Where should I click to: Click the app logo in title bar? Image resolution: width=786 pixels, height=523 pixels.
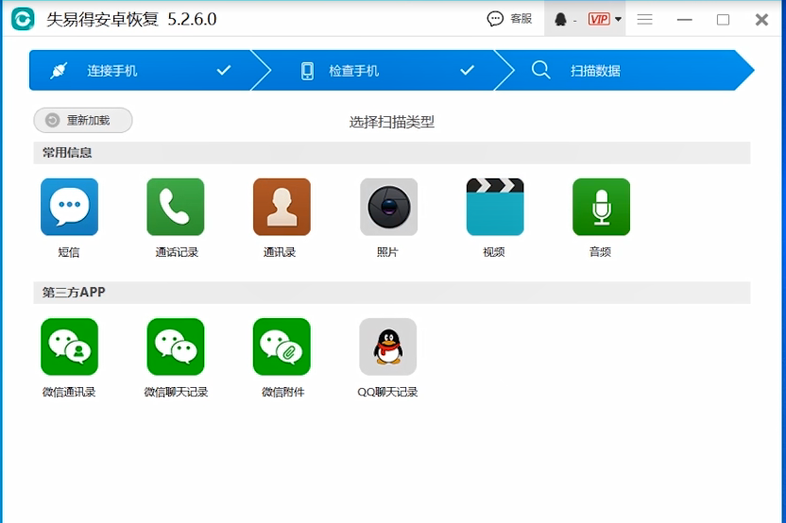coord(23,20)
